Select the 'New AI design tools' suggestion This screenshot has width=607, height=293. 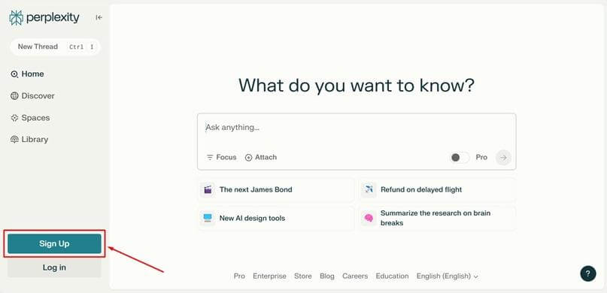tap(276, 218)
